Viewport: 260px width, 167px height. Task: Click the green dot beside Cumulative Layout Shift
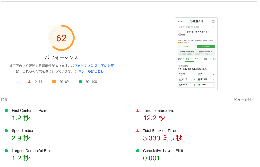pos(138,151)
